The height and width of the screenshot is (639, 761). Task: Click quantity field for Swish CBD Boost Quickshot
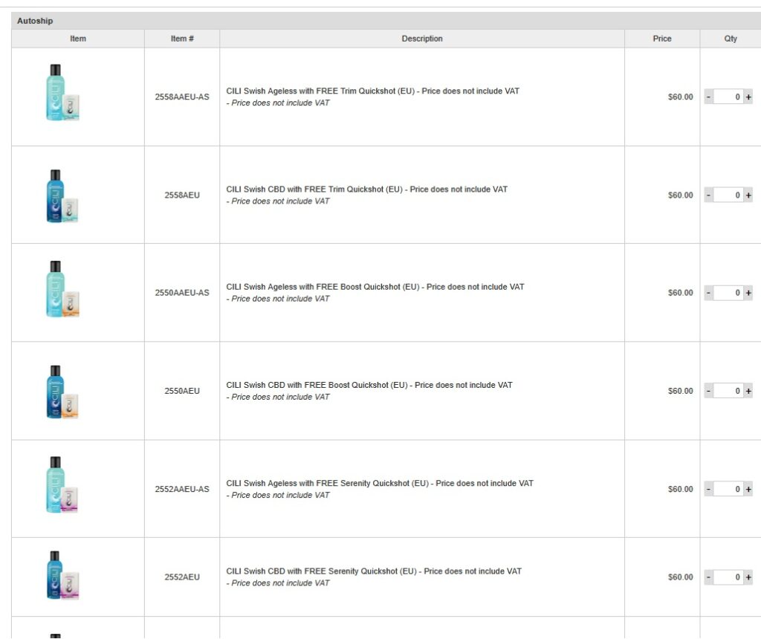728,391
